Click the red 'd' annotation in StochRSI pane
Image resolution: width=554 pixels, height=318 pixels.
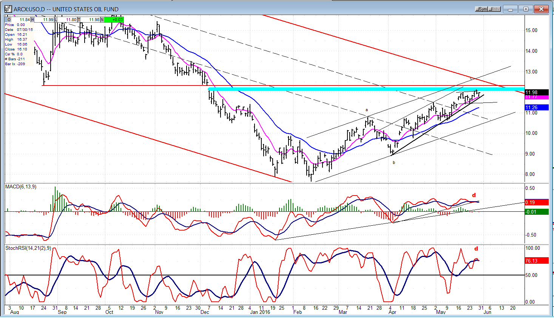click(476, 249)
